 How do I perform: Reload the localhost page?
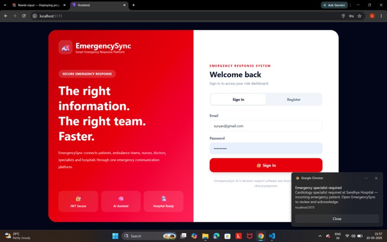(x=24, y=16)
